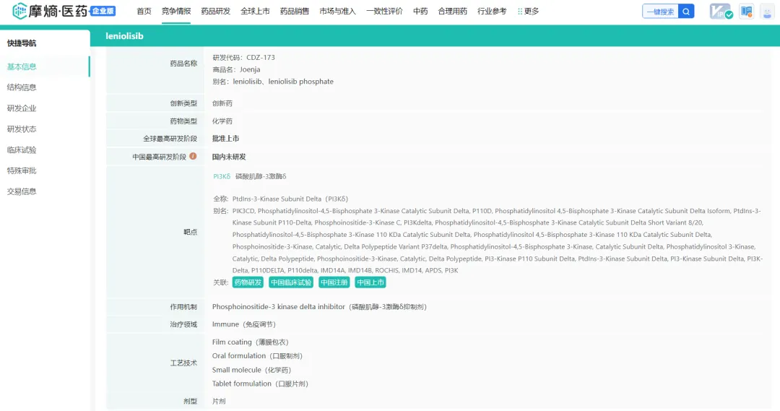
Task: Go to 交易信息 in sidebar
Action: point(22,191)
